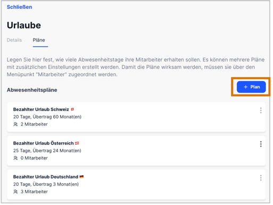The width and height of the screenshot is (273, 205).
Task: Open the Bezahlter Urlaub Deutschland plan title
Action: (x=46, y=177)
